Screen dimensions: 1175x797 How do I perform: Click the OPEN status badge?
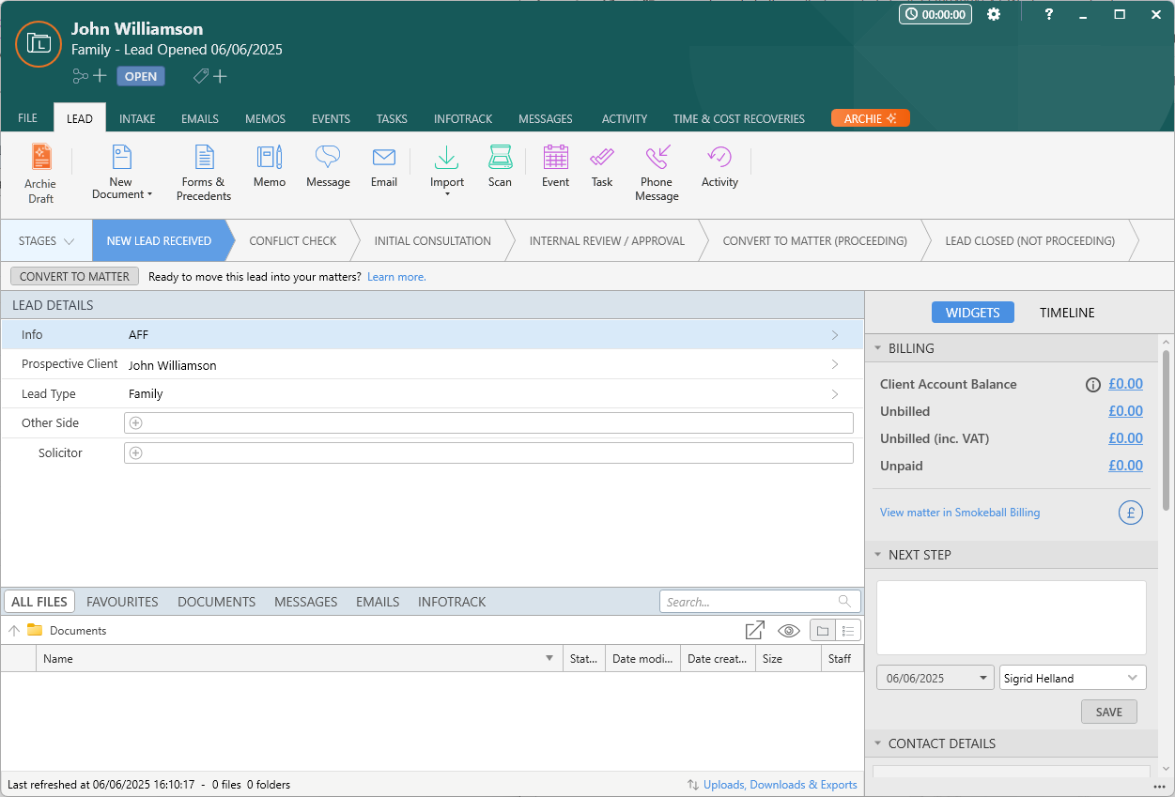pyautogui.click(x=141, y=76)
